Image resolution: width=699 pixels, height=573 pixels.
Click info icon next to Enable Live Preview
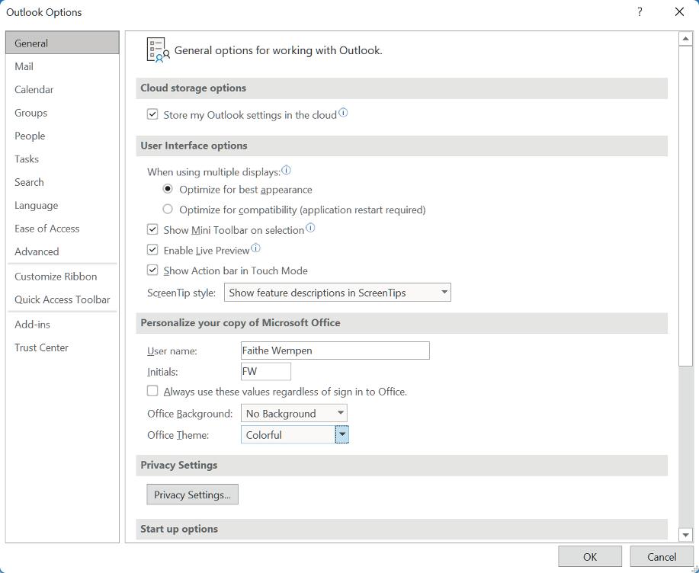(x=256, y=248)
